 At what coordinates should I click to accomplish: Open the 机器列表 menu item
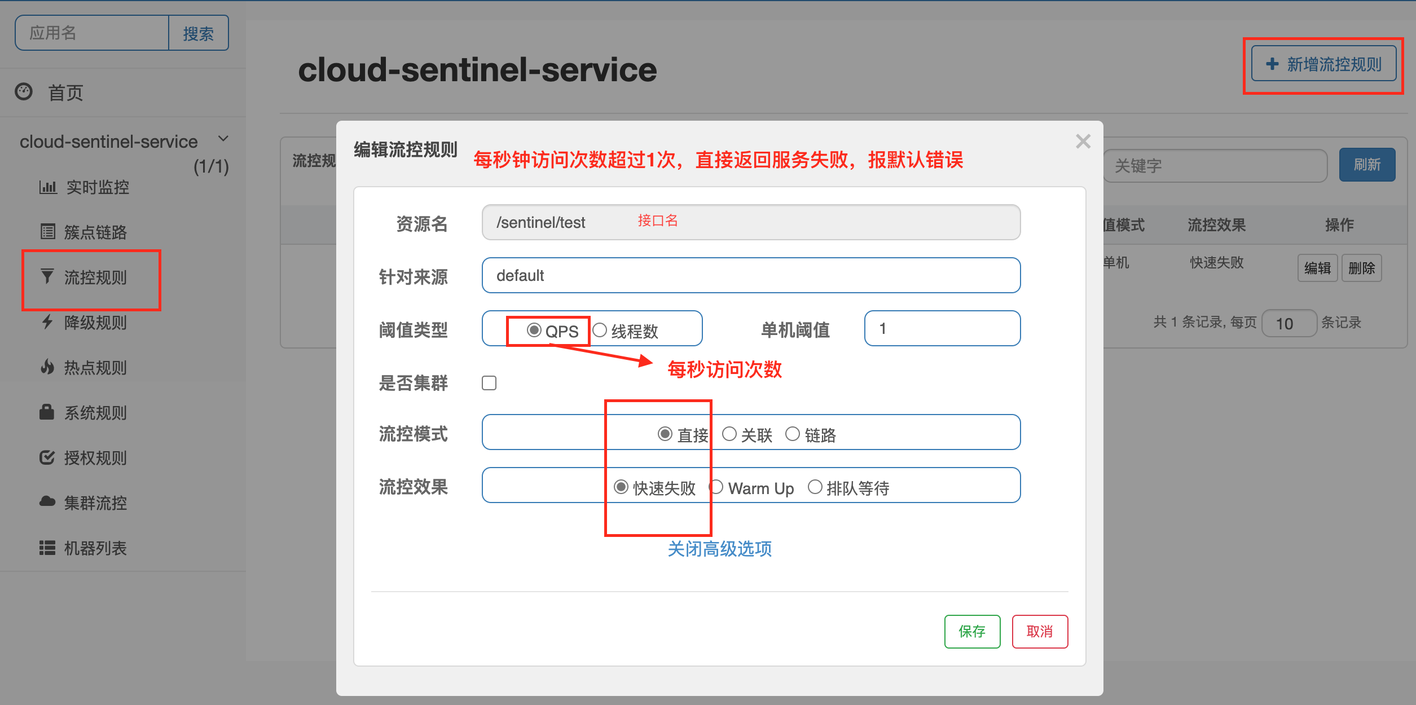tap(95, 548)
